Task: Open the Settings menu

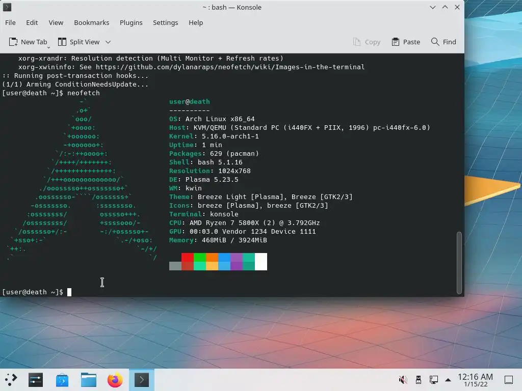Action: pos(166,22)
